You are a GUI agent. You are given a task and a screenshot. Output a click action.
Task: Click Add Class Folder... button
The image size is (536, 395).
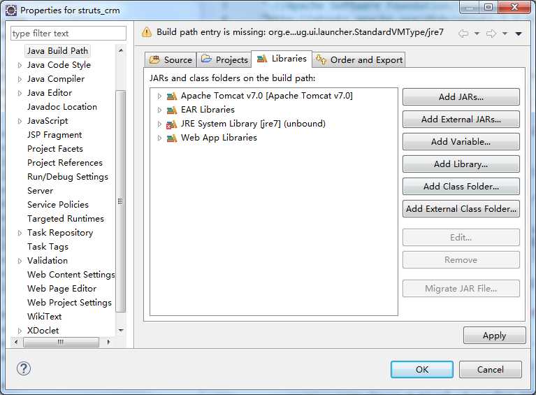(461, 187)
